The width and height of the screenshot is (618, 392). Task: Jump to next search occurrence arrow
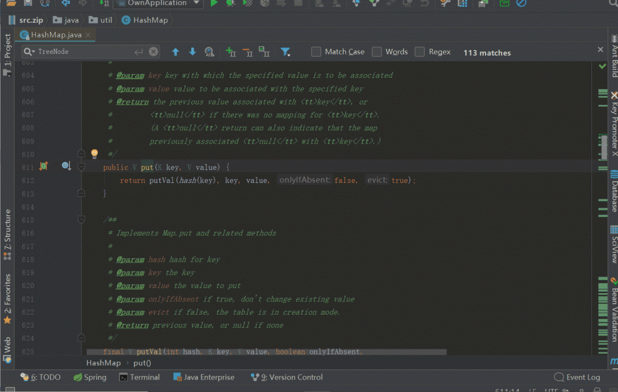click(192, 52)
